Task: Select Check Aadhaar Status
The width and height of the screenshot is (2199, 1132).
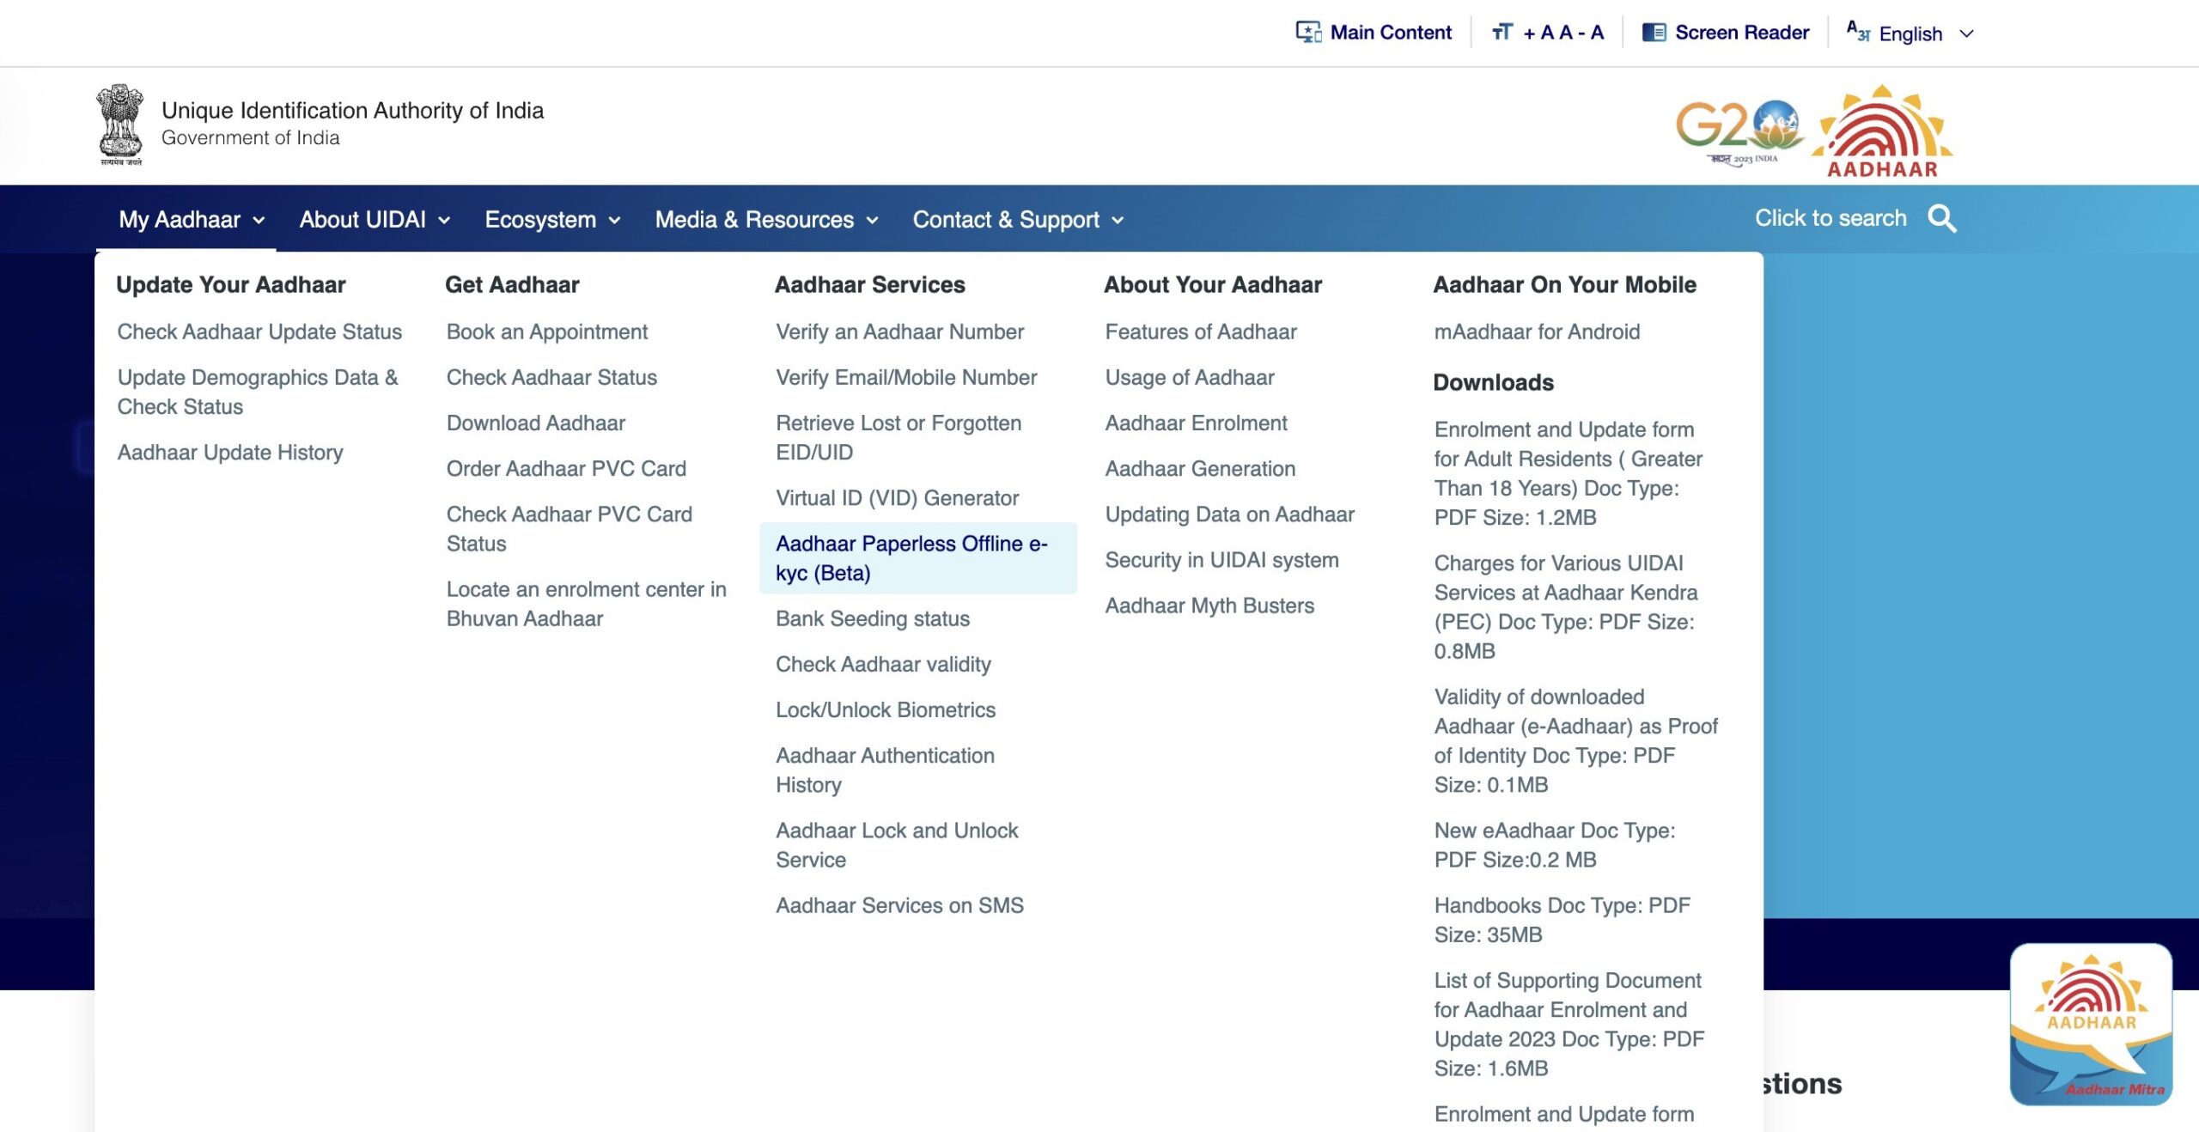Action: click(551, 377)
